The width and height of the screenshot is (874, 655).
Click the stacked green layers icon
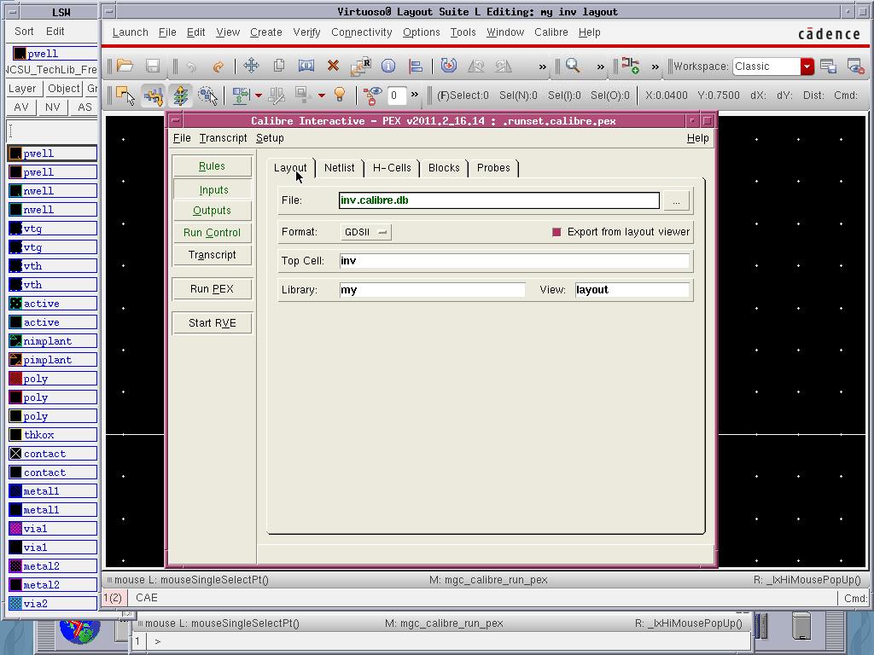pos(181,96)
